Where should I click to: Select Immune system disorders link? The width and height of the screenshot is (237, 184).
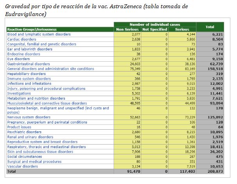29,79
